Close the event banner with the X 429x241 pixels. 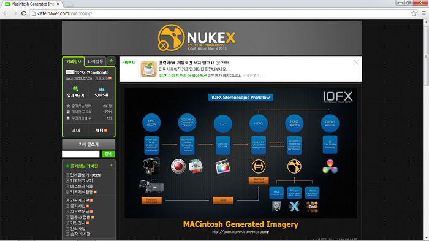[x=356, y=63]
